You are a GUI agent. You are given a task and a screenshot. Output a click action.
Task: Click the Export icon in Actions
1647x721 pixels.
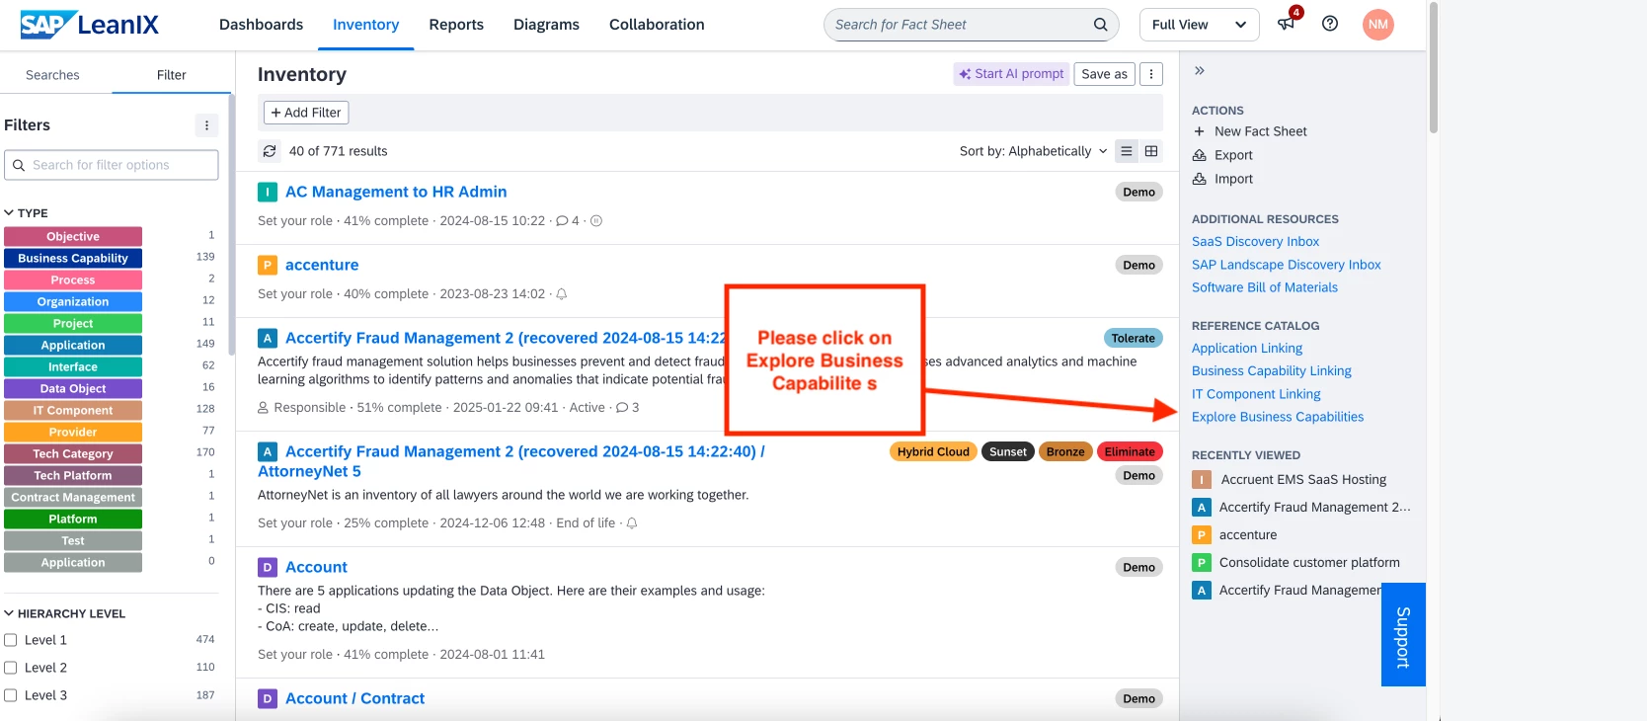click(1200, 155)
